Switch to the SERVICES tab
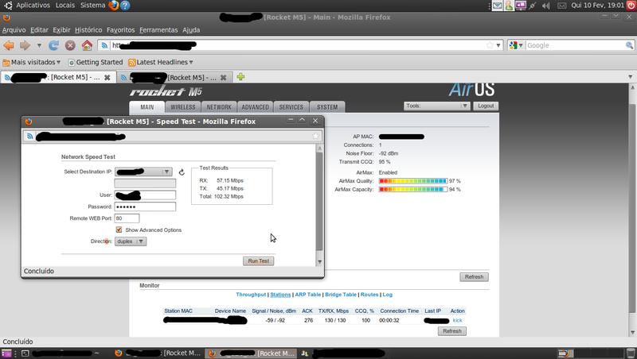Screen dimensions: 637x359 pos(291,107)
